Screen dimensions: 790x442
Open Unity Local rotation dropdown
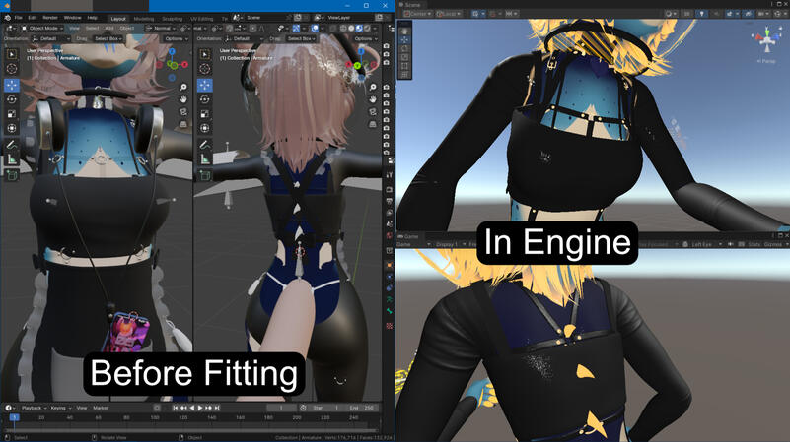(x=449, y=14)
